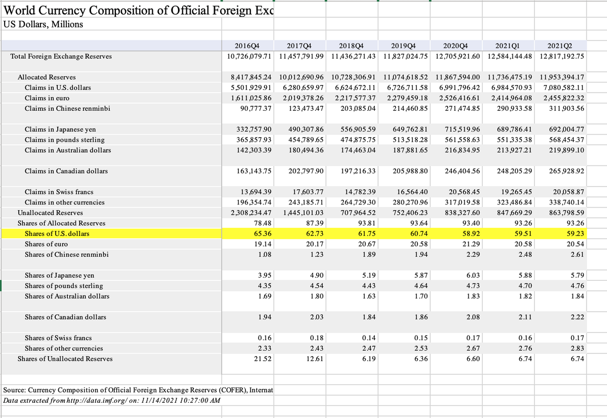This screenshot has width=607, height=418.
Task: Select highlighted cell value 58.92
Action: click(472, 234)
